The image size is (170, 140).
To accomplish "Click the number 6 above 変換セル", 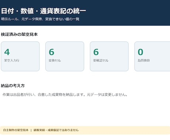I will tap(51, 52).
